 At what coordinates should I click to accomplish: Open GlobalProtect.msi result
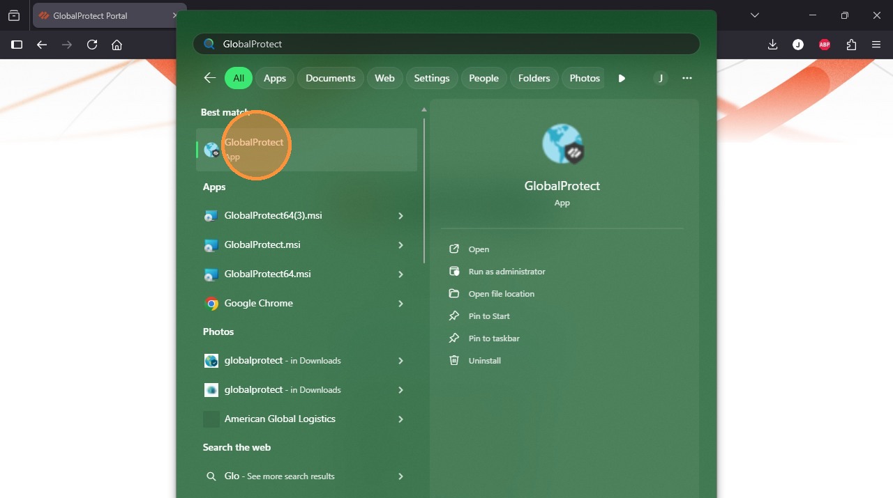coord(306,245)
